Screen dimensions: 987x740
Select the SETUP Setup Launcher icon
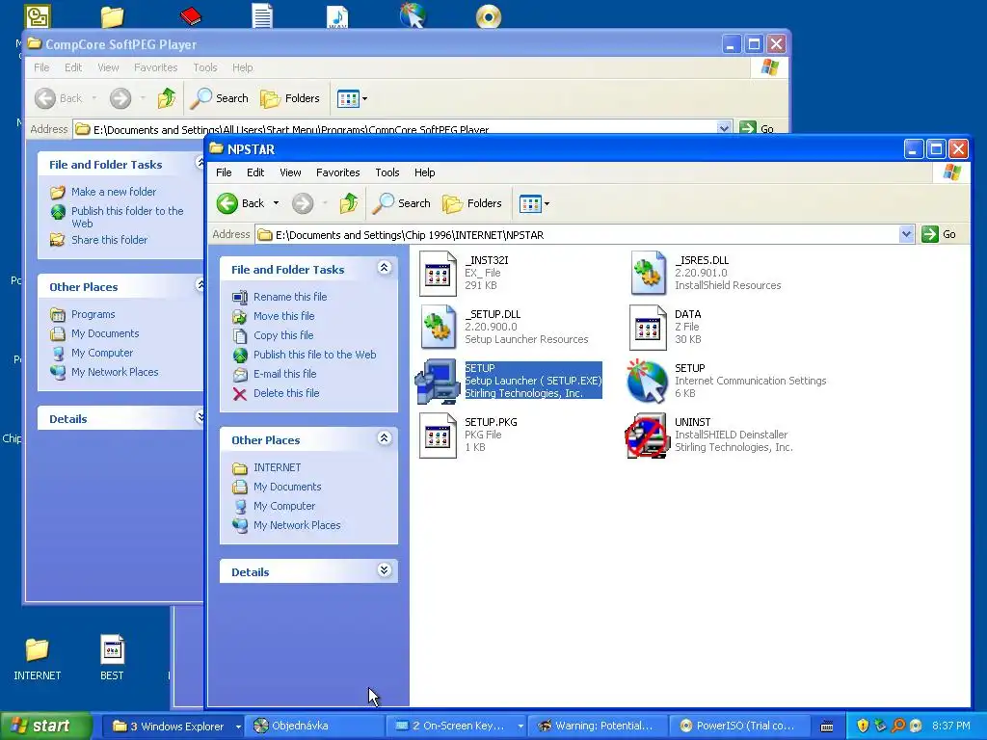tap(438, 381)
